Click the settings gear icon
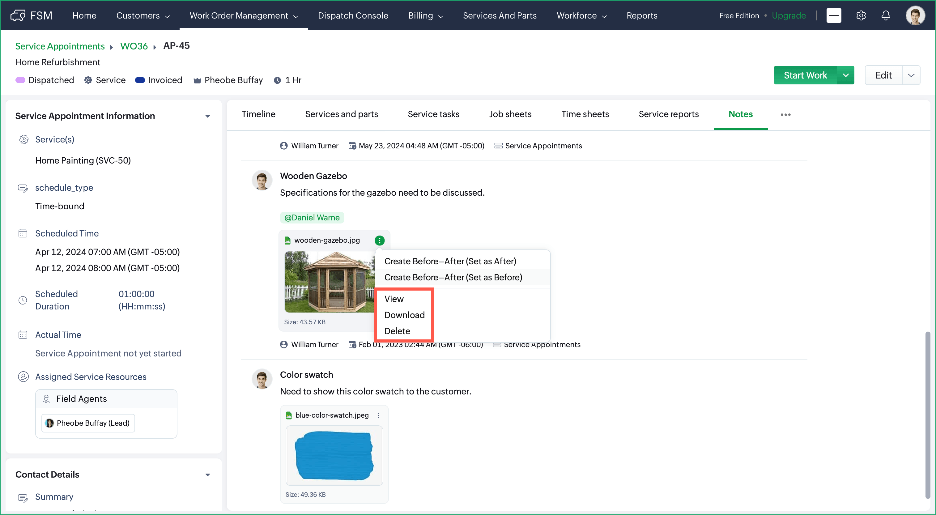This screenshot has height=515, width=936. coord(861,16)
